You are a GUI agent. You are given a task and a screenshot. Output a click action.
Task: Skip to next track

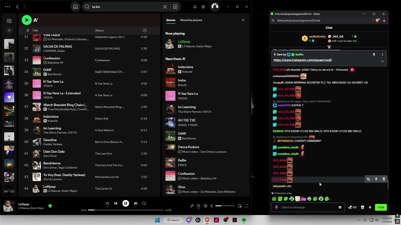click(x=136, y=203)
